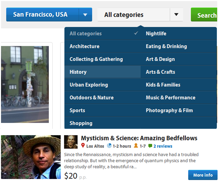Image resolution: width=224 pixels, height=182 pixels.
Task: Click the red location pin icon
Action: click(83, 146)
